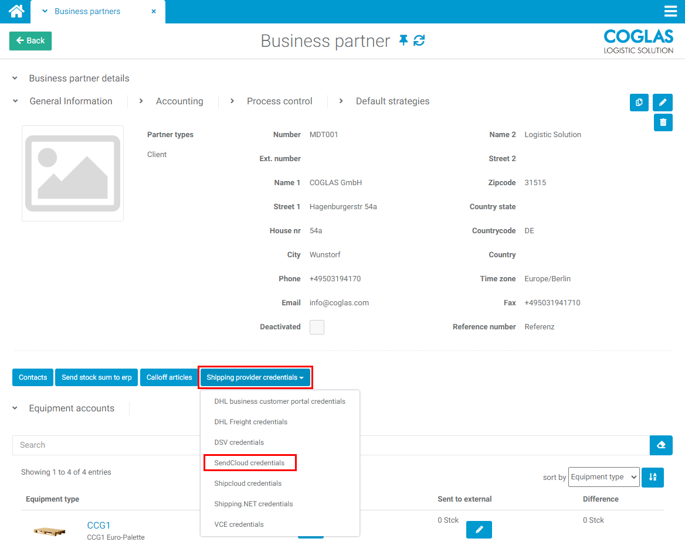The height and width of the screenshot is (552, 685).
Task: Click the home icon in top bar
Action: (x=16, y=11)
